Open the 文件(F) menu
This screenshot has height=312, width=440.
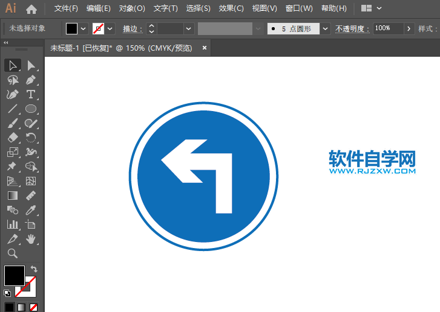click(x=66, y=8)
